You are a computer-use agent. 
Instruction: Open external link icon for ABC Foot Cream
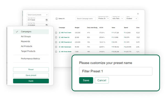click(60, 33)
